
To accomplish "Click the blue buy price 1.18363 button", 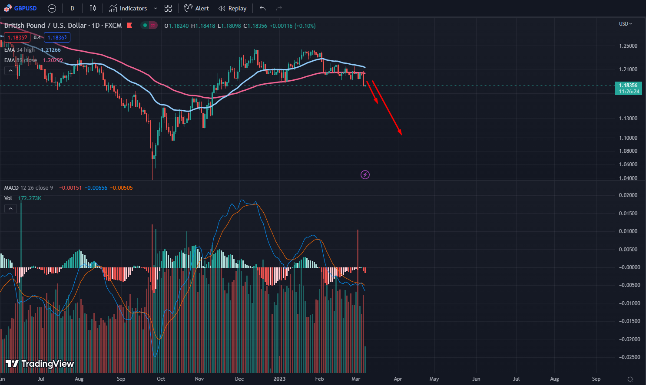I will (x=57, y=37).
